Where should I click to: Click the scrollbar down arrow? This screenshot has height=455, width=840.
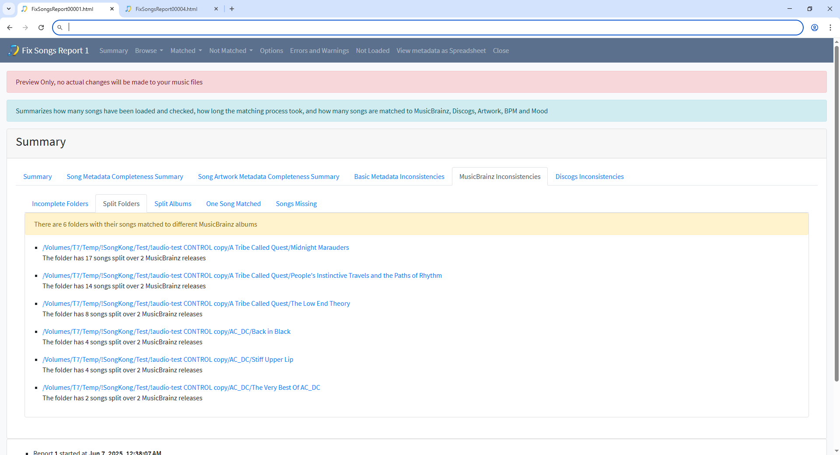836,451
